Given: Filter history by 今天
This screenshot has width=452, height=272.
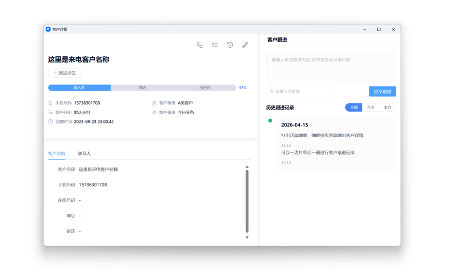Looking at the screenshot, I should pos(371,108).
